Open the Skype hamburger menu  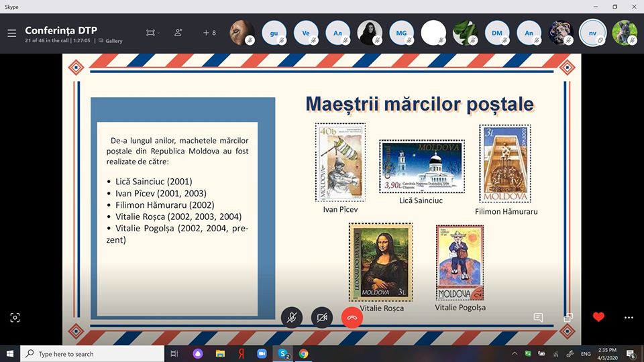[x=11, y=33]
